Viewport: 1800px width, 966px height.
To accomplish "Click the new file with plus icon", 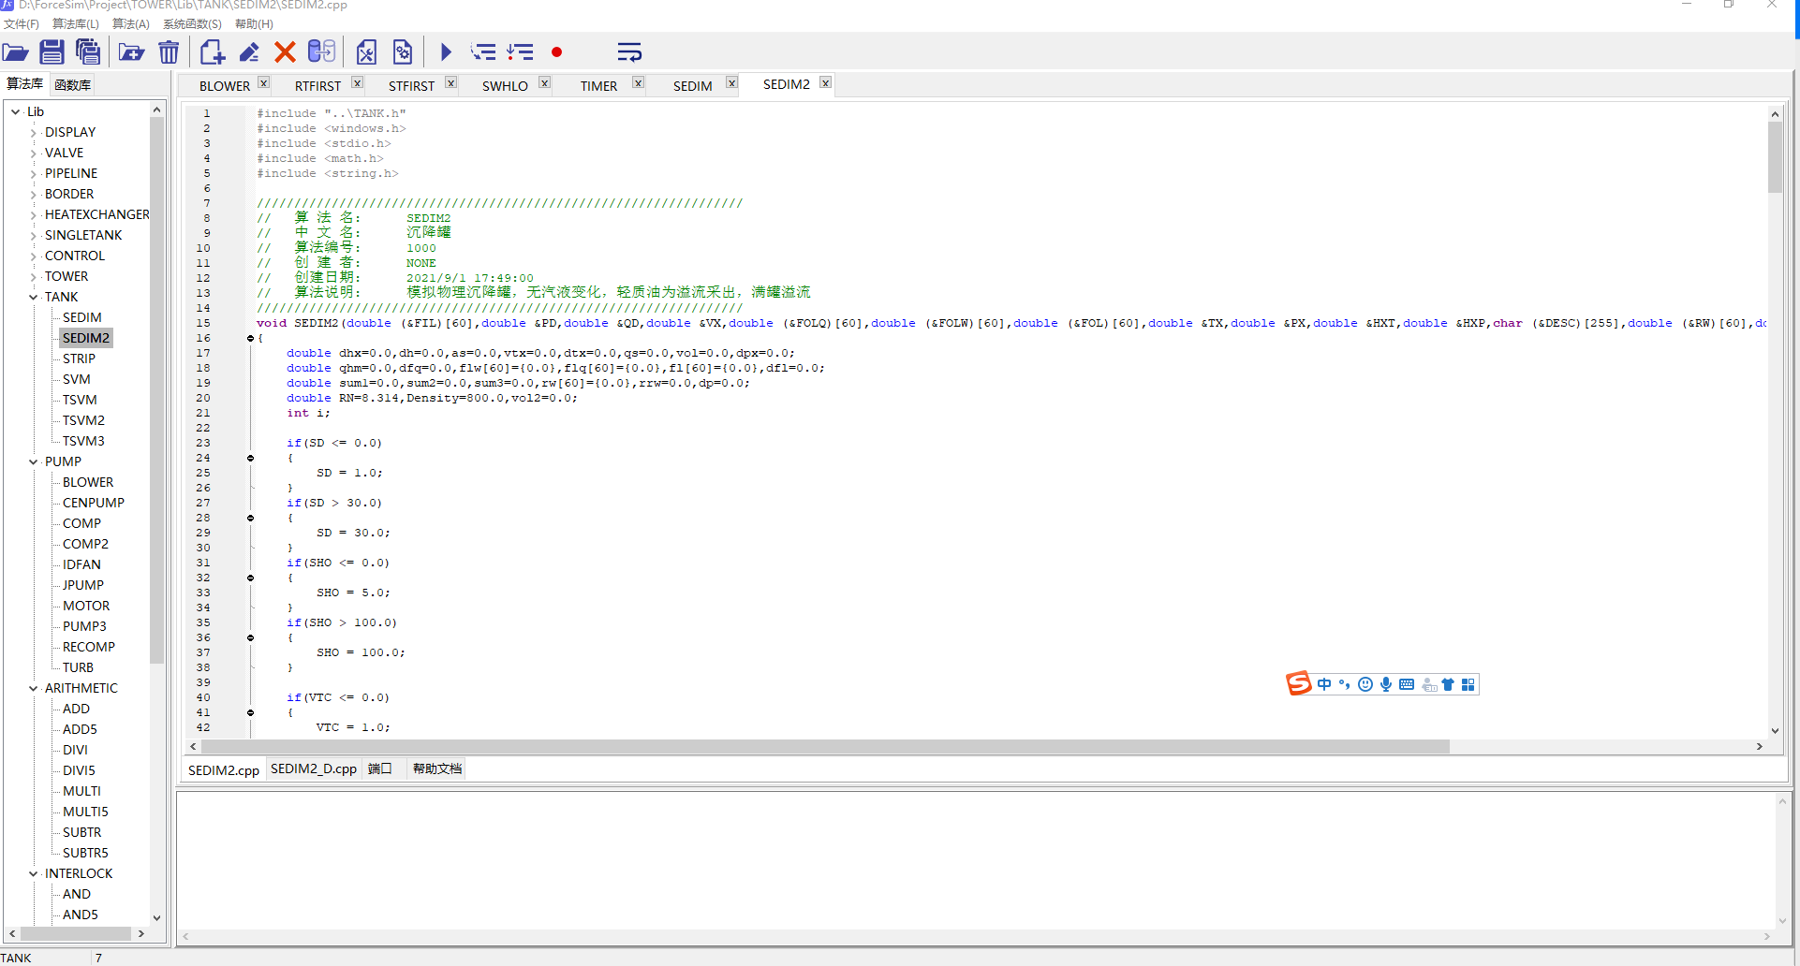I will coord(212,52).
